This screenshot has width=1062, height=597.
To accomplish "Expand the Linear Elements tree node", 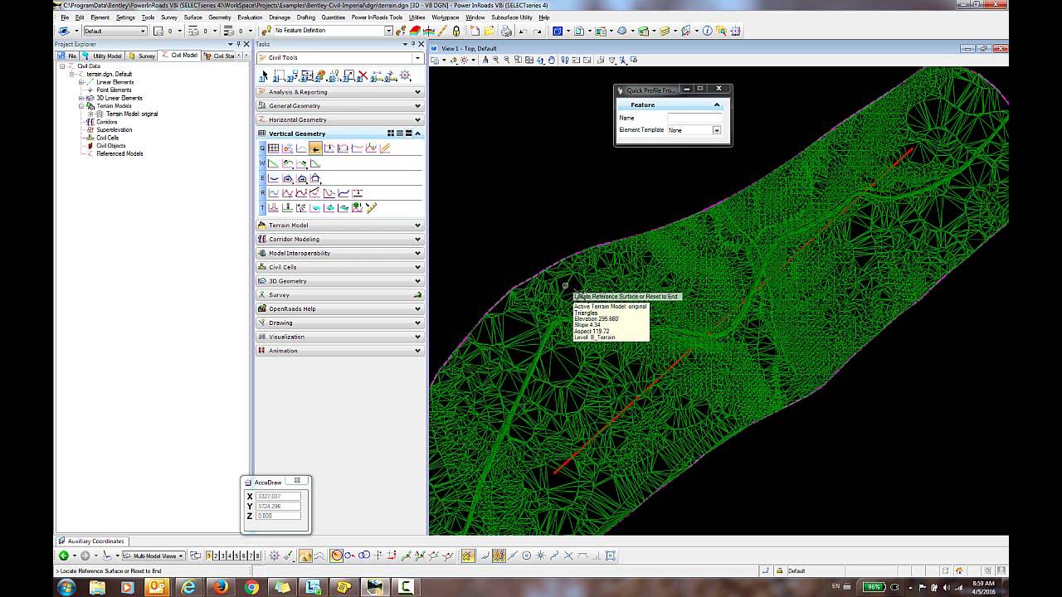I will tap(81, 82).
